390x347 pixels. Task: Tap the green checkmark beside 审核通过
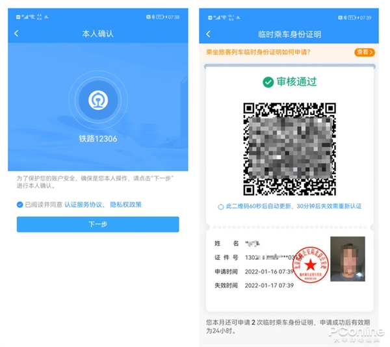[268, 82]
